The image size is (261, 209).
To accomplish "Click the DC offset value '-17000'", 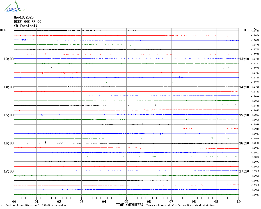I will click(255, 143).
